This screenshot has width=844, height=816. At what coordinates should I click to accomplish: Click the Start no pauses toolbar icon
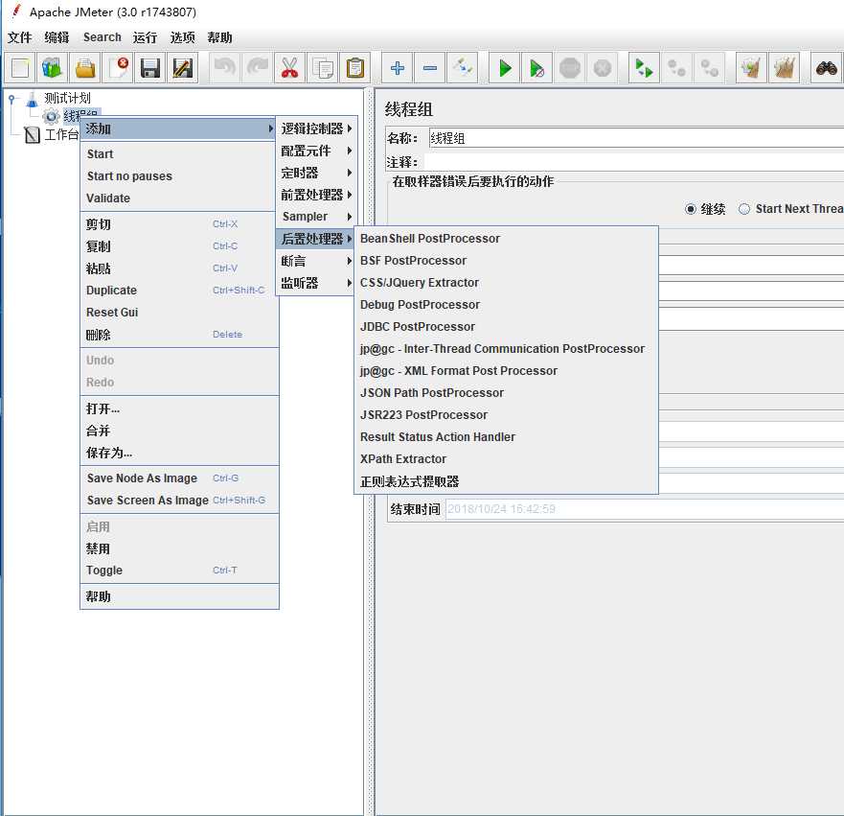pyautogui.click(x=537, y=68)
